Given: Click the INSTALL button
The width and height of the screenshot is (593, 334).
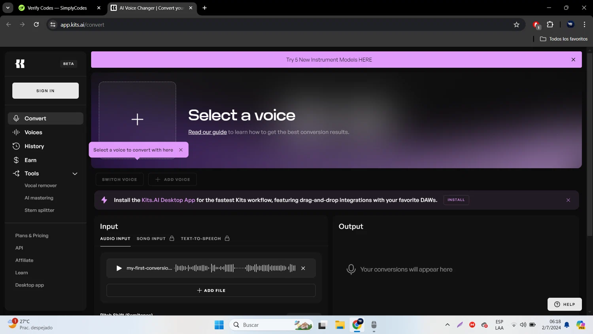Looking at the screenshot, I should click(x=456, y=200).
